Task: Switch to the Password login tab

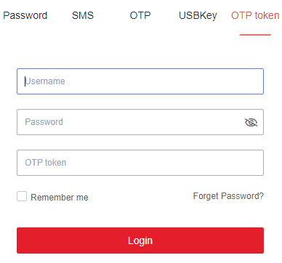Action: point(25,15)
